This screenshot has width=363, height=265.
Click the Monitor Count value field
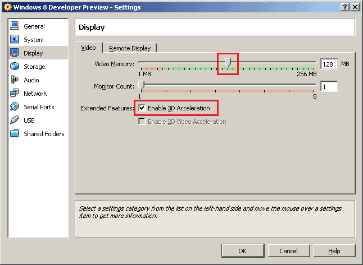point(329,87)
